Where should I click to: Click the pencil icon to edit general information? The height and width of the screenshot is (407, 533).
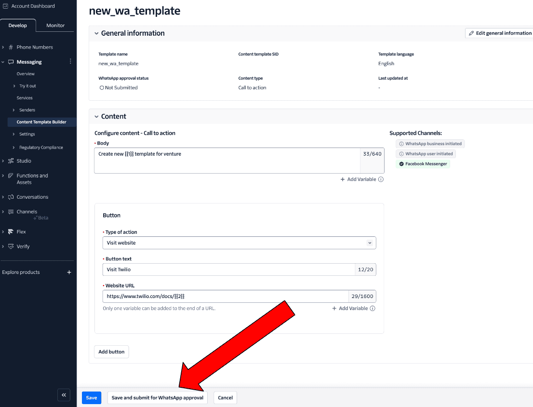coord(471,33)
